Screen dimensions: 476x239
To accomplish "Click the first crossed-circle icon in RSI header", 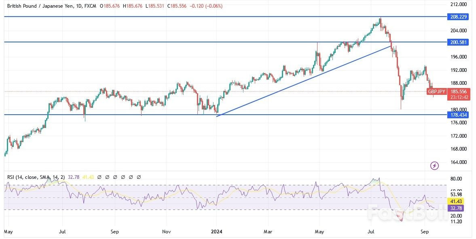I will click(99, 177).
